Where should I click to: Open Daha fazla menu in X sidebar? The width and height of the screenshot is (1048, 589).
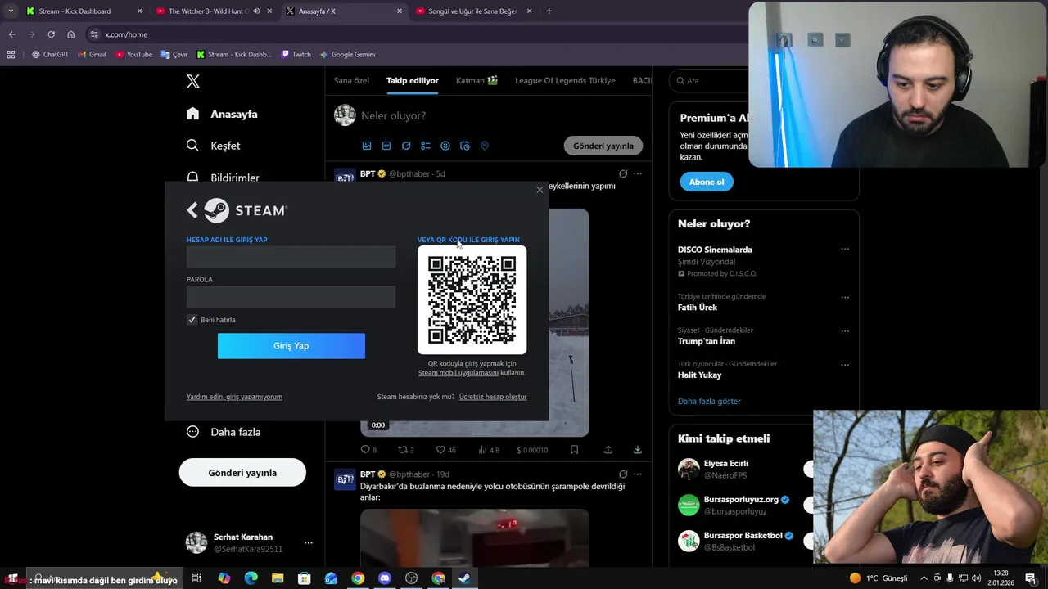(224, 432)
